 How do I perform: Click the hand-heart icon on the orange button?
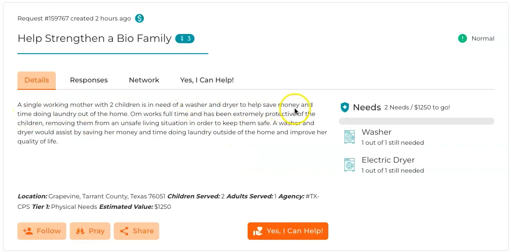[258, 231]
